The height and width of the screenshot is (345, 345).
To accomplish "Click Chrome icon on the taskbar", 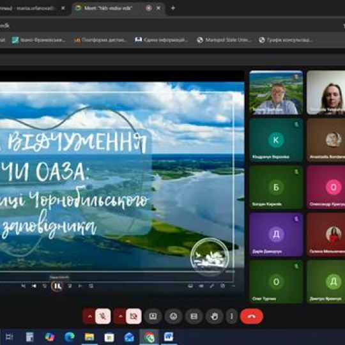I will 149,337.
